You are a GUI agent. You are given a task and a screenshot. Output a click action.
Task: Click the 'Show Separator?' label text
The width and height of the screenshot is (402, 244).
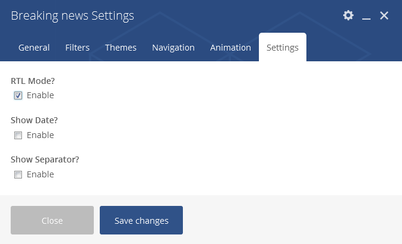point(45,159)
